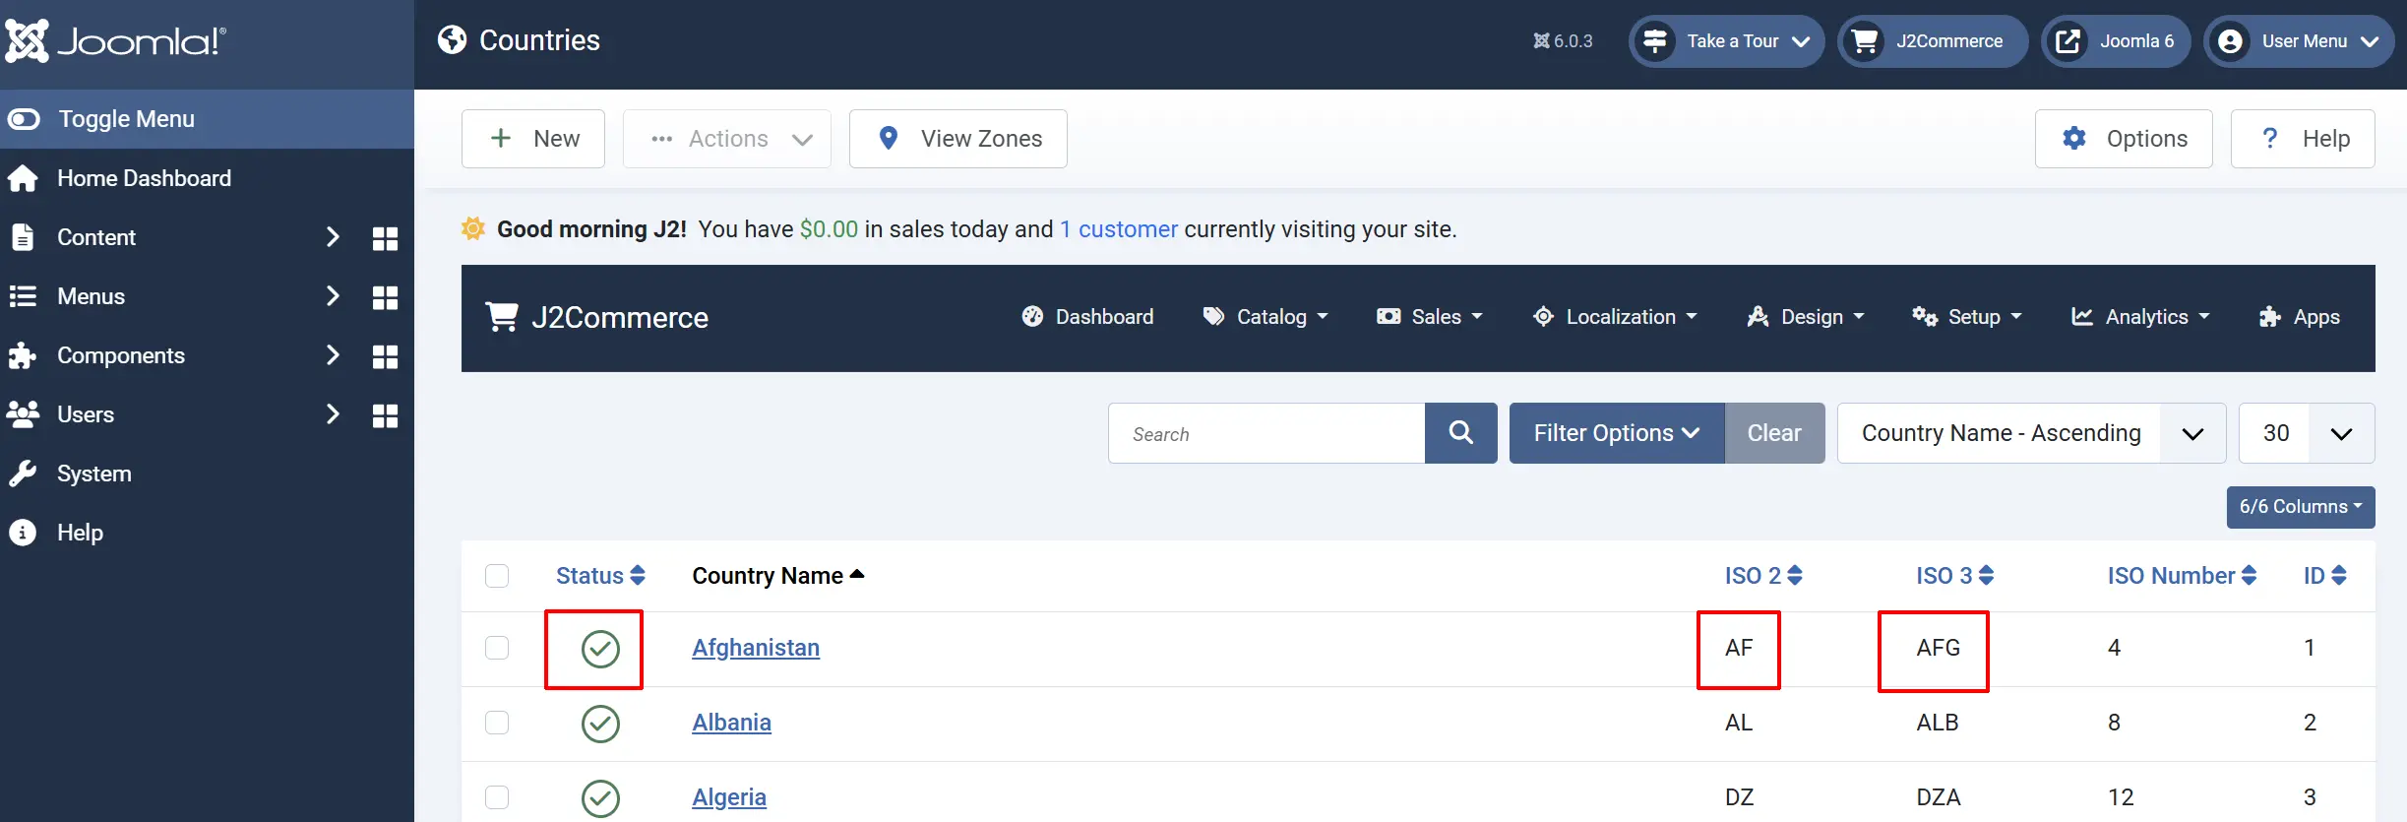This screenshot has width=2407, height=822.
Task: Toggle Algeria published status
Action: (x=600, y=798)
